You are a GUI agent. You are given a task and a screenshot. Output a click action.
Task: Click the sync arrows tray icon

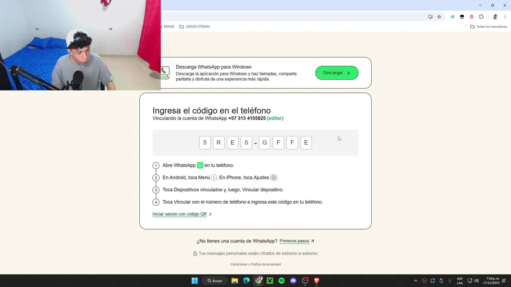coord(433,281)
